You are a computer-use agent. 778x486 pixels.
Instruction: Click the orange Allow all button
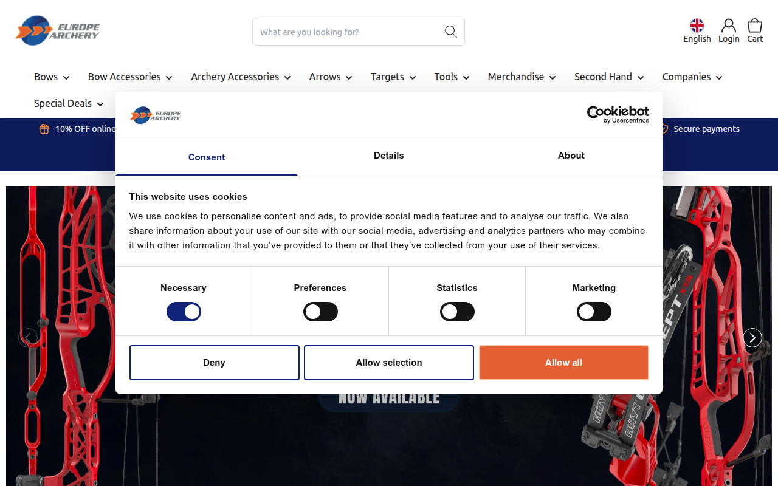coord(563,363)
